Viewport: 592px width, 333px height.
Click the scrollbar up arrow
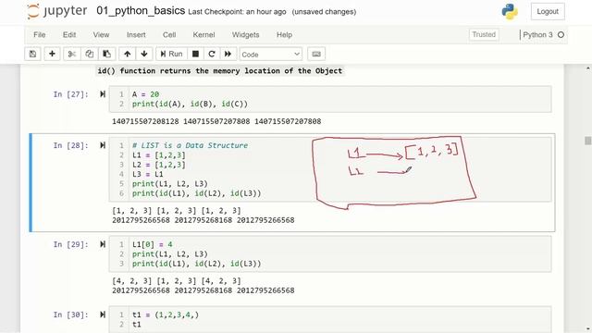click(587, 68)
